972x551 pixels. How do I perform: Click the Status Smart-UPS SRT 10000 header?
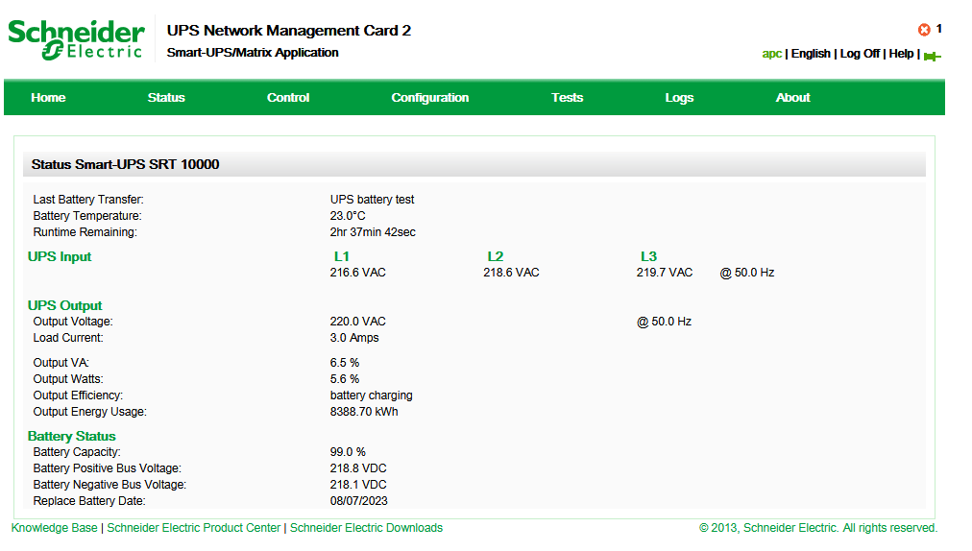(125, 164)
